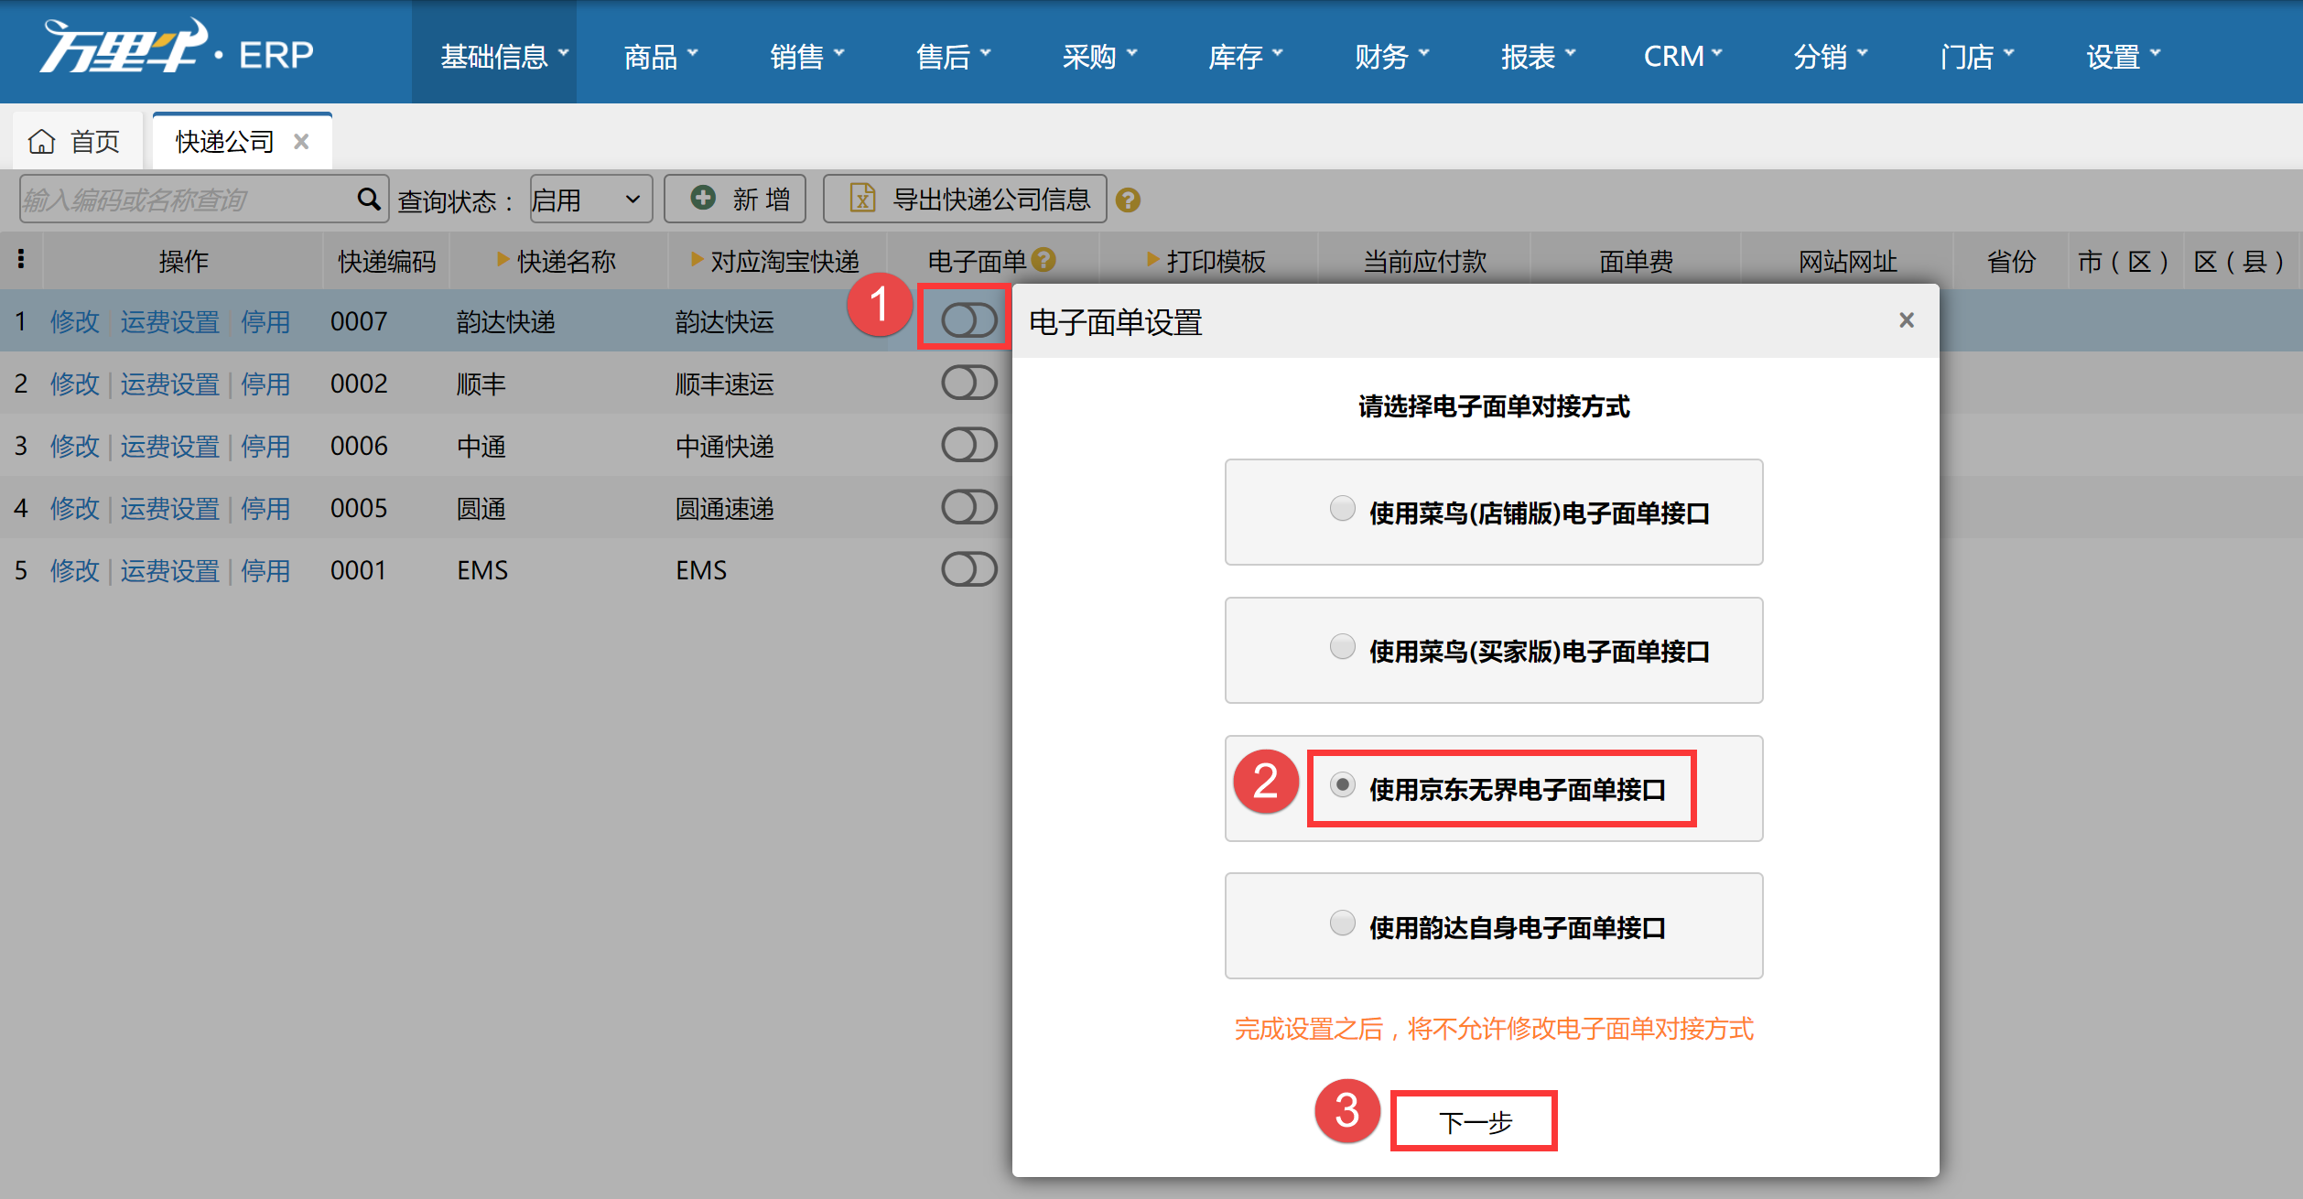This screenshot has height=1199, width=2303.
Task: Click 停用 link for 中通 row
Action: [x=265, y=446]
